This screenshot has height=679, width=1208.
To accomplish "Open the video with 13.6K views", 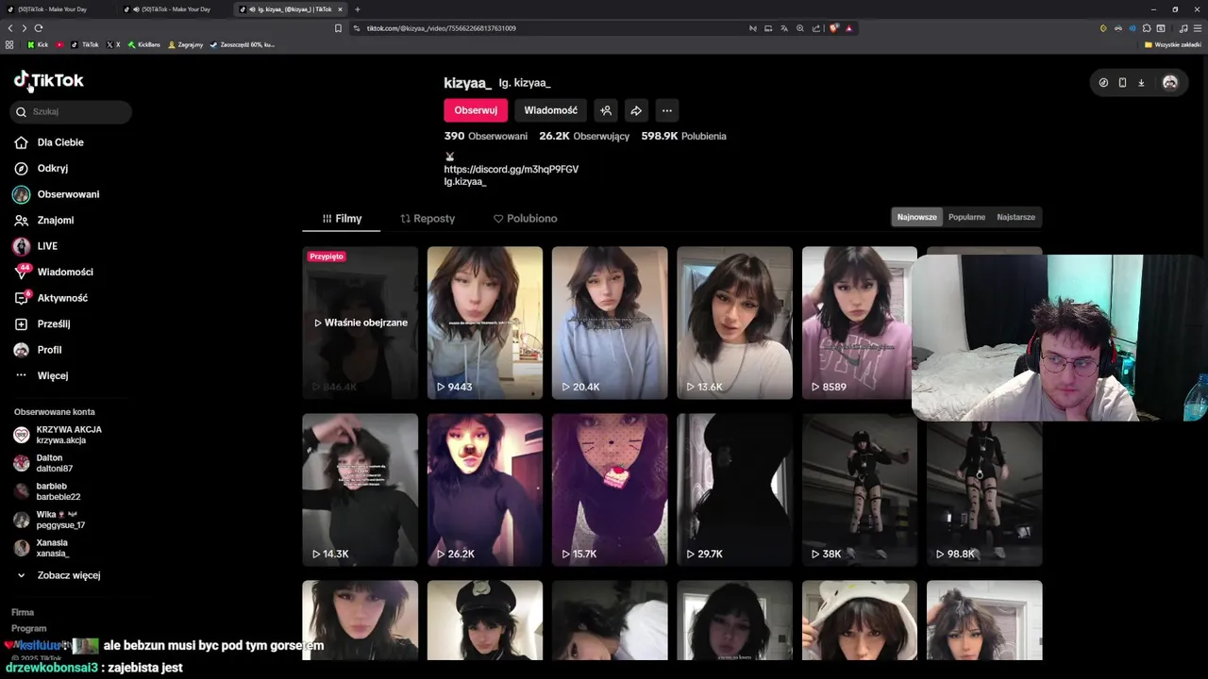I will (734, 323).
